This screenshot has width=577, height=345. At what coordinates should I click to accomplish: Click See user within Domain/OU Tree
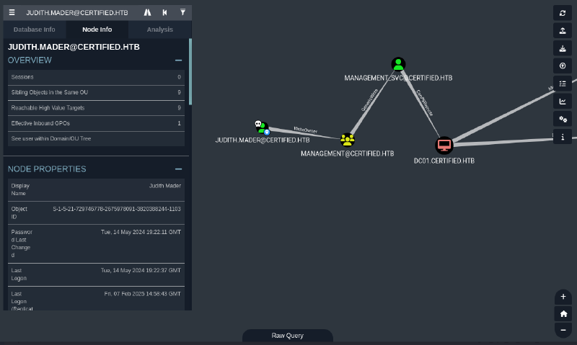pyautogui.click(x=50, y=138)
